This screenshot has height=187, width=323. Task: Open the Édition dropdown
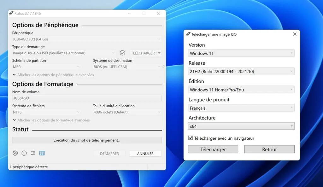coord(241,90)
